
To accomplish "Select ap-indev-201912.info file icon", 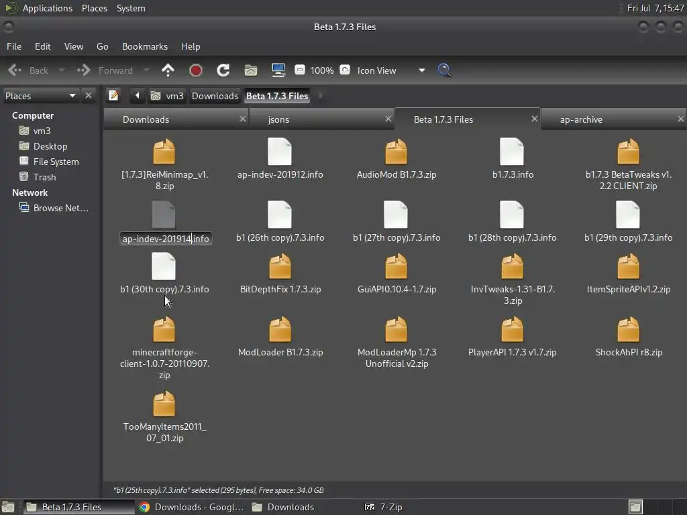I will pyautogui.click(x=280, y=152).
